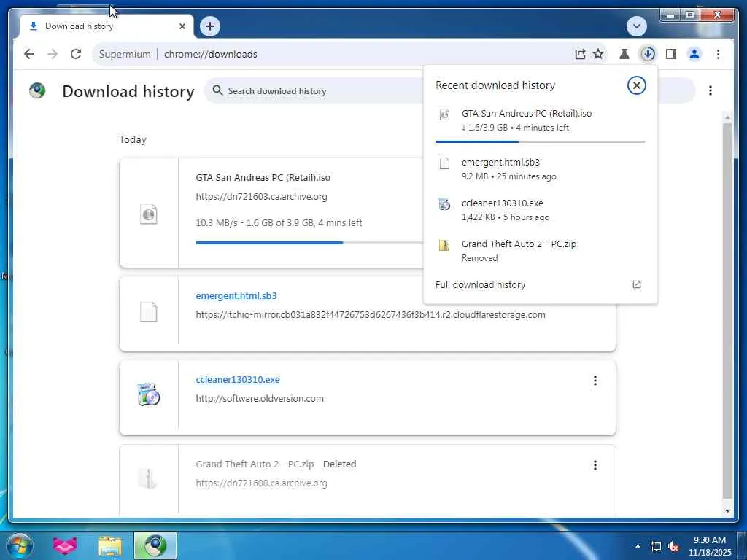Open the profile avatar icon
Screen dimensions: 747x560
point(694,54)
